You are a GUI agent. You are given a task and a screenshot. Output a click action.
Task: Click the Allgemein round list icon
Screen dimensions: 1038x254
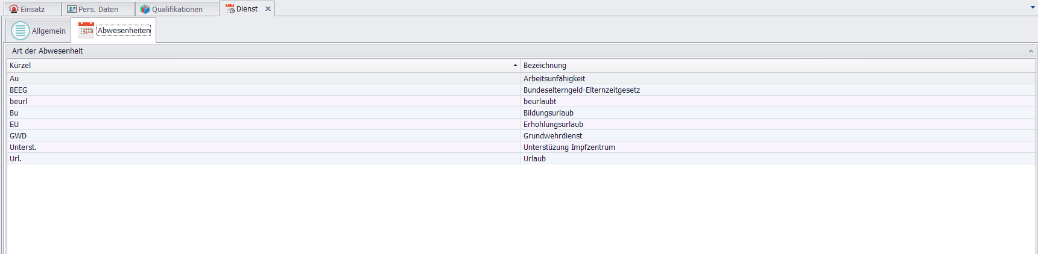(21, 31)
